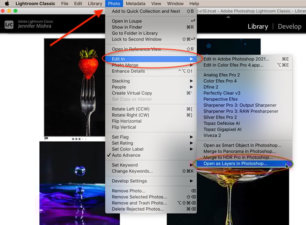Switch to the Library module
306x225 pixels.
coord(258,27)
